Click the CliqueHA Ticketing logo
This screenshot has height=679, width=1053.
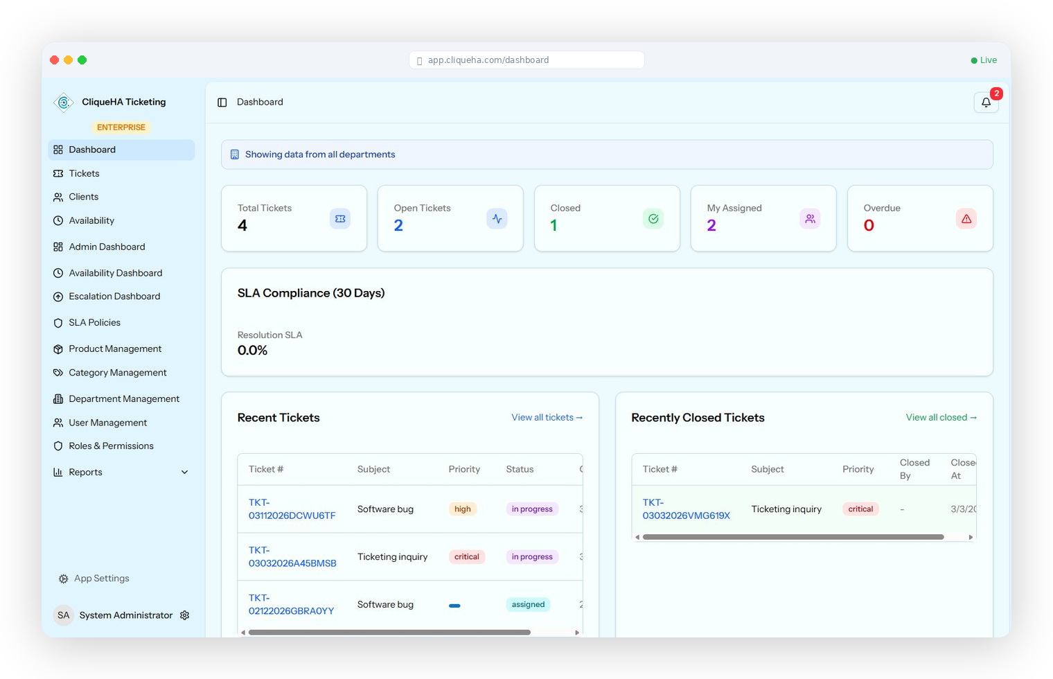click(64, 103)
